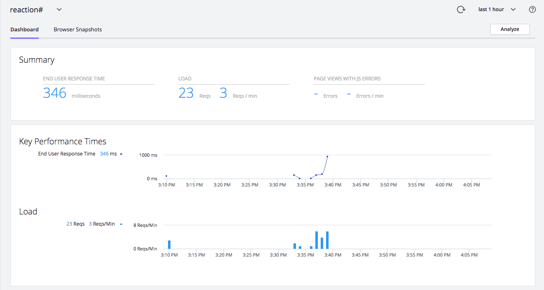Click the 8 Reqs/Min axis label
The image size is (544, 290).
tap(145, 225)
